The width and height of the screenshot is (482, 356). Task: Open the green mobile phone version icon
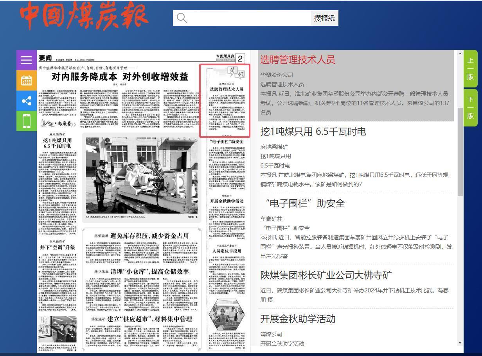(x=26, y=121)
